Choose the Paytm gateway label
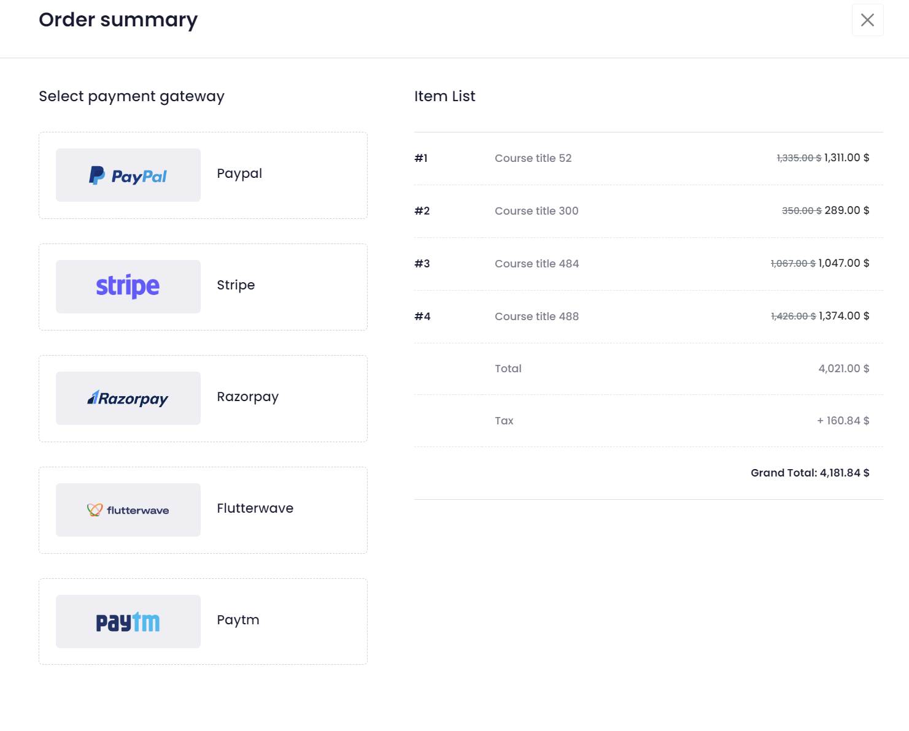909x731 pixels. pyautogui.click(x=238, y=620)
